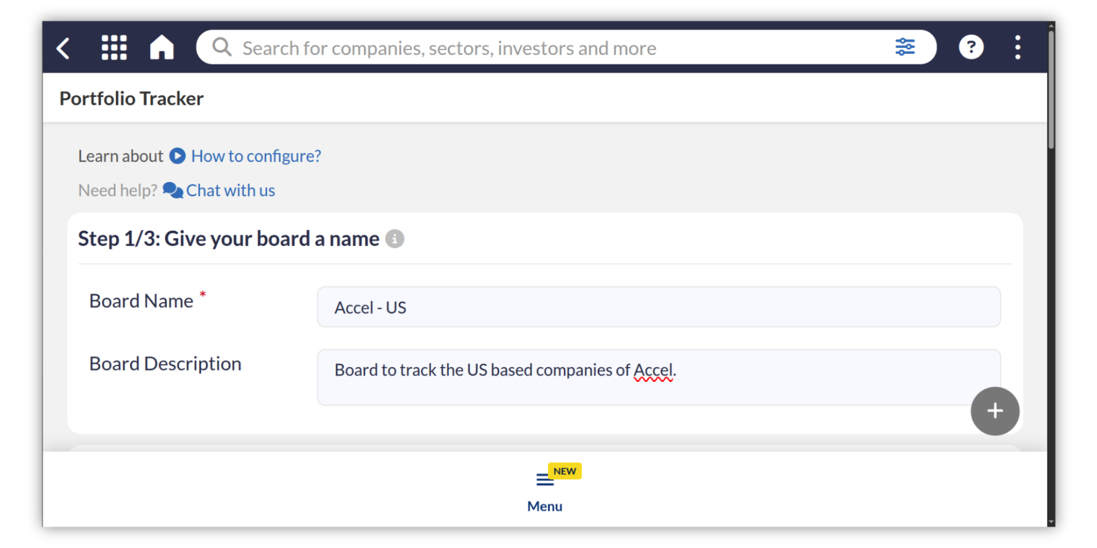
Task: Click the yellow NEW badge on Menu
Action: [x=564, y=471]
